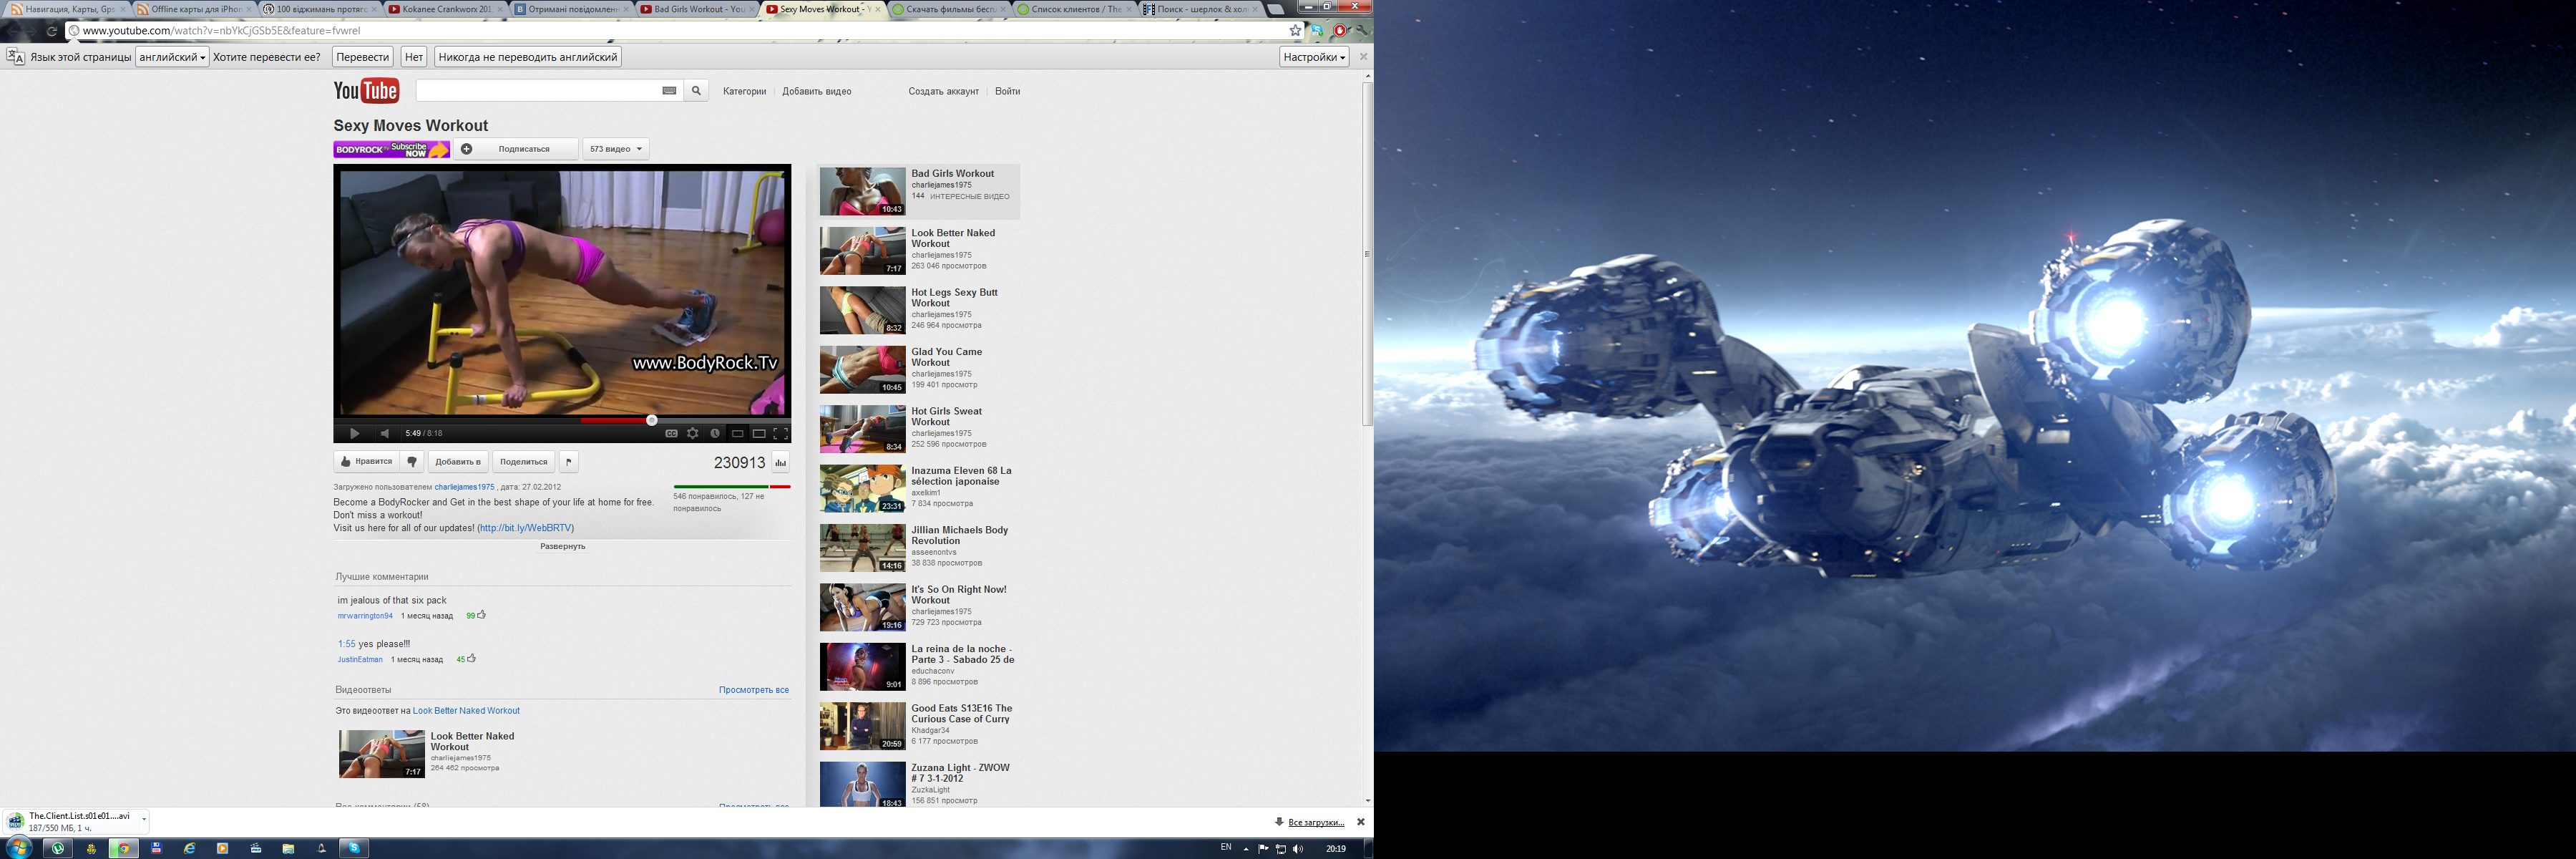This screenshot has height=859, width=2576.
Task: Thumb up the six pack comment
Action: tap(481, 615)
